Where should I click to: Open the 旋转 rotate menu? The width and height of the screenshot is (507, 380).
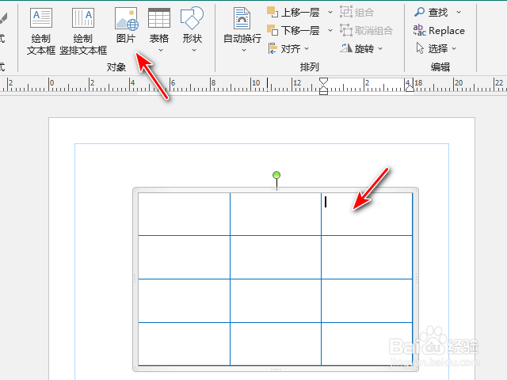pos(361,49)
